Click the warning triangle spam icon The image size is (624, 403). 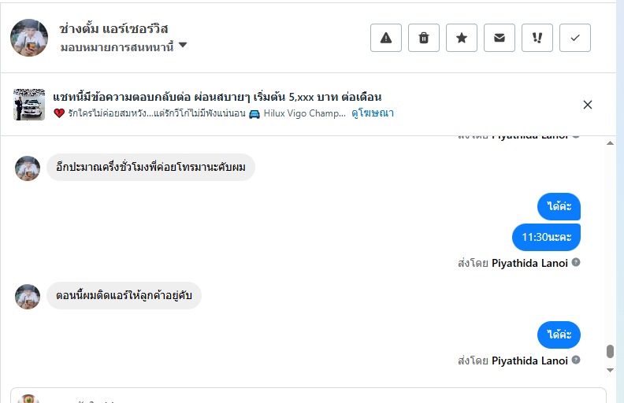point(386,38)
